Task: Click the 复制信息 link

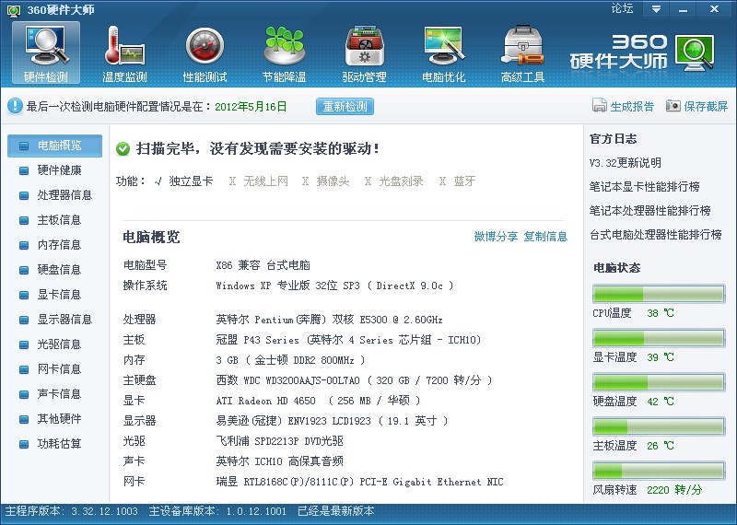Action: click(x=545, y=237)
